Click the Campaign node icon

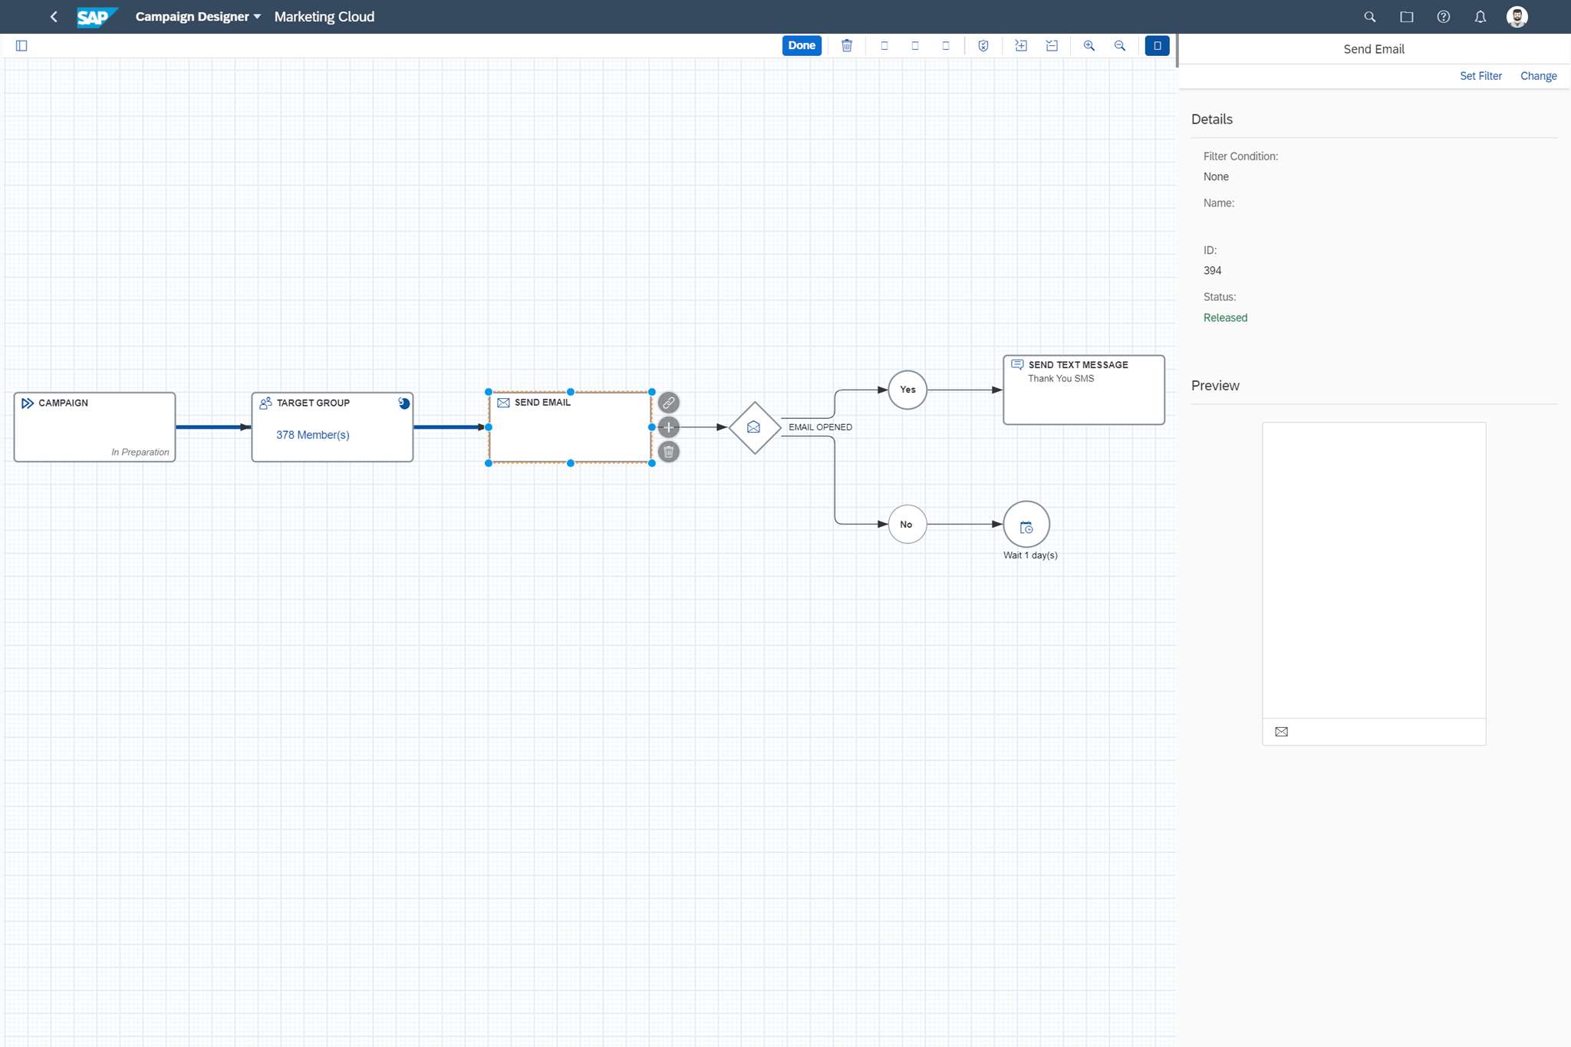point(25,402)
